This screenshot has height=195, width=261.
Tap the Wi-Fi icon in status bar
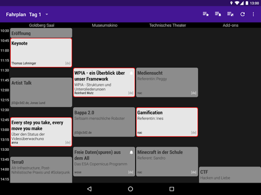[x=237, y=3]
